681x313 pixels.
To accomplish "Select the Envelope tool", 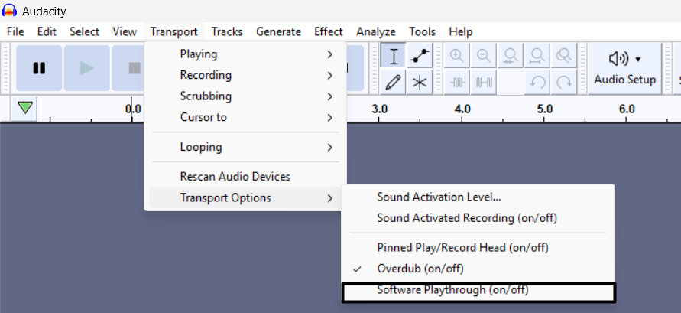I will tap(419, 56).
